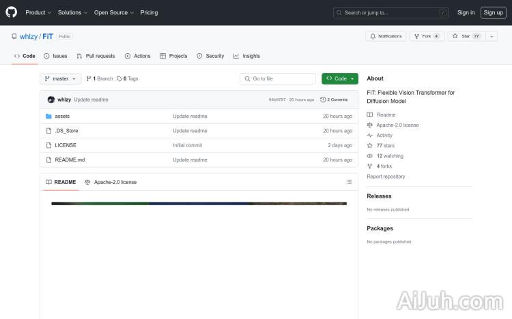Click the Sign up button

tap(493, 12)
